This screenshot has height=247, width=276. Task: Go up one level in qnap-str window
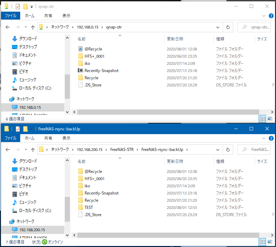[33, 27]
